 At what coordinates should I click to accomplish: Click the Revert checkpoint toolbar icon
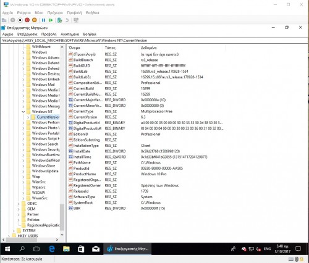coord(67,20)
